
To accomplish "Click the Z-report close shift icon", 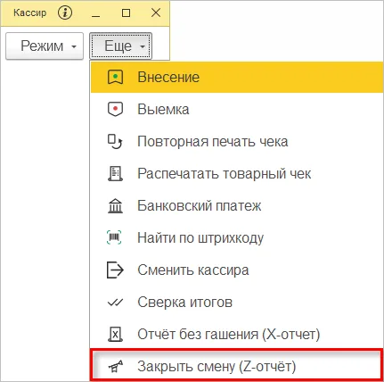I will [116, 366].
